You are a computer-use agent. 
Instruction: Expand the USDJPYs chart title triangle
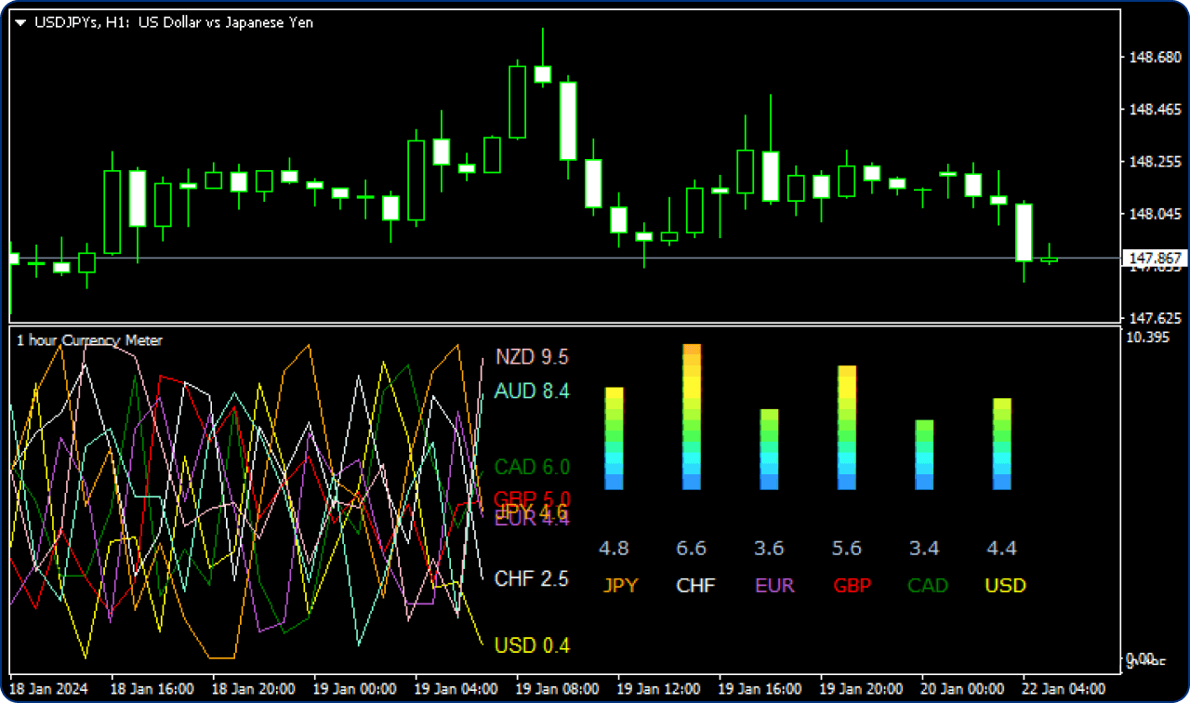pyautogui.click(x=22, y=23)
